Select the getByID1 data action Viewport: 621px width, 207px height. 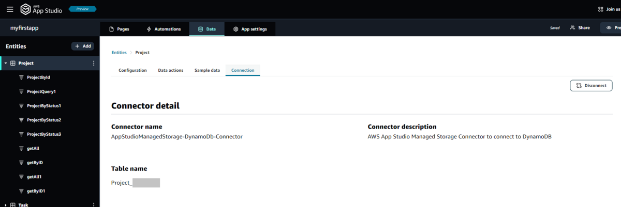point(36,191)
